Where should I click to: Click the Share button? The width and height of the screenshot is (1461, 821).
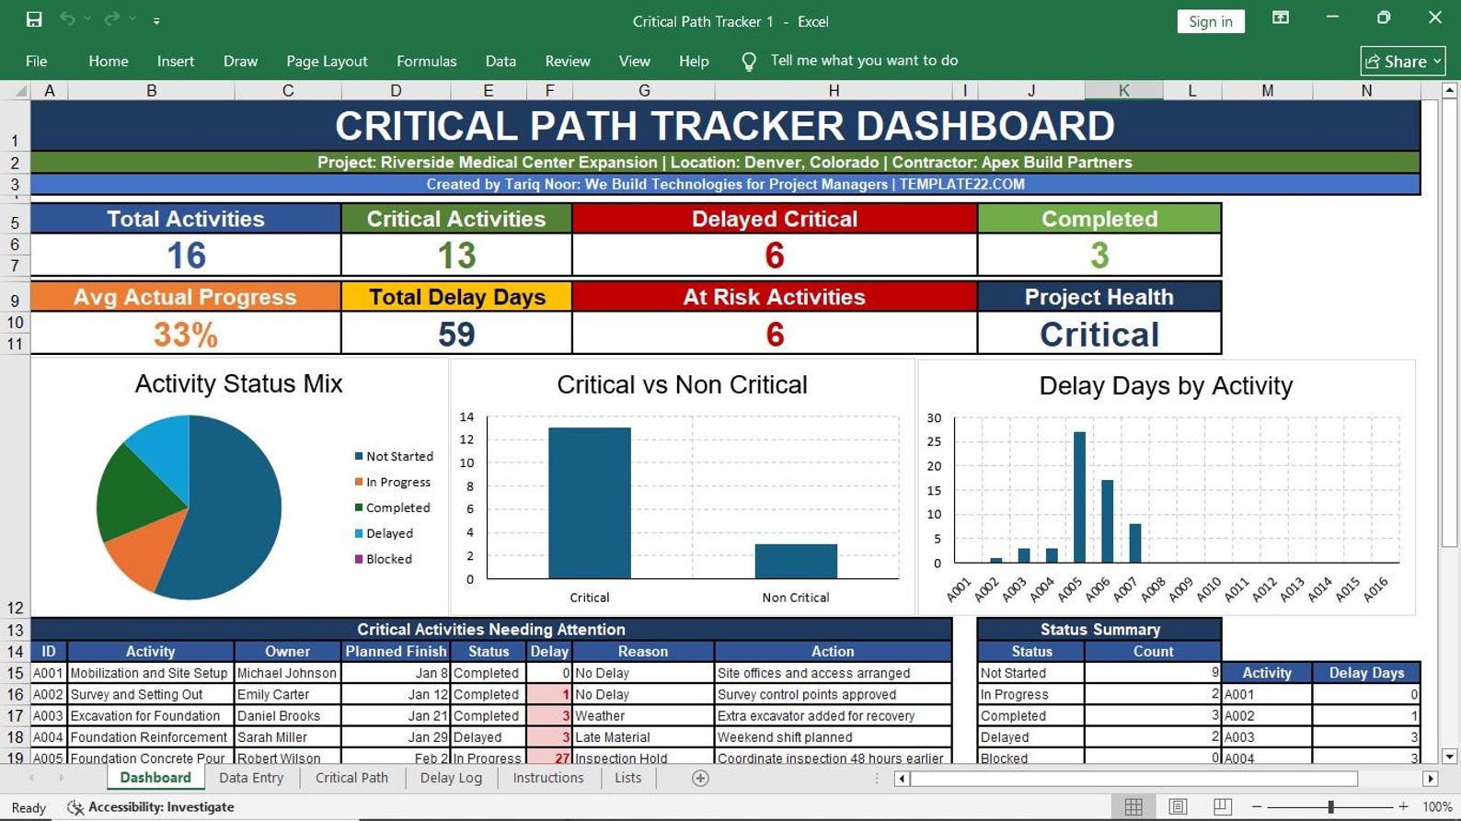[1403, 62]
